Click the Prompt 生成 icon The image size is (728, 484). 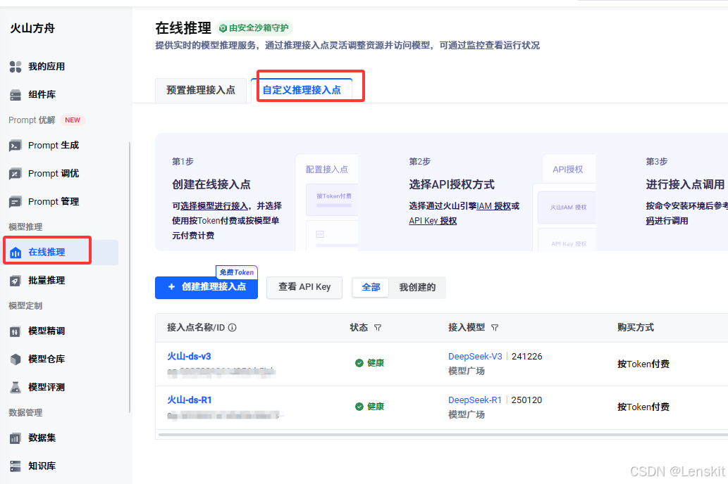pyautogui.click(x=16, y=146)
